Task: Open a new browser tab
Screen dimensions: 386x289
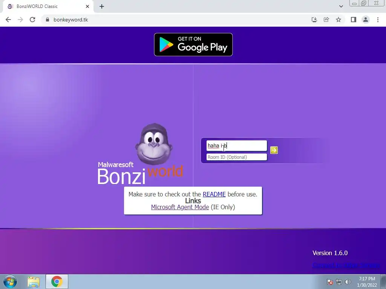Action: pos(102,6)
